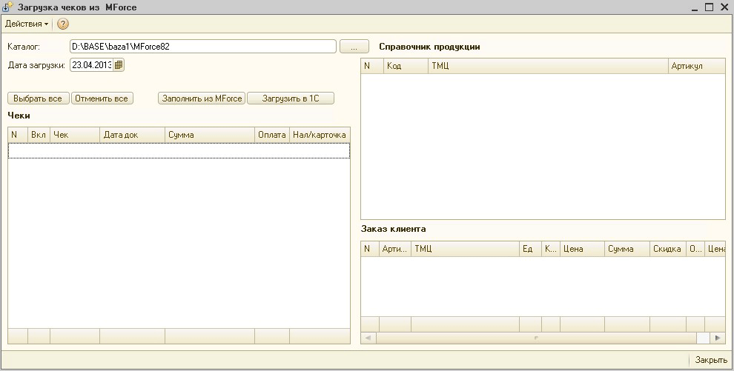Image resolution: width=734 pixels, height=371 pixels.
Task: Click the Артикул column header in product catalog
Action: tap(695, 66)
